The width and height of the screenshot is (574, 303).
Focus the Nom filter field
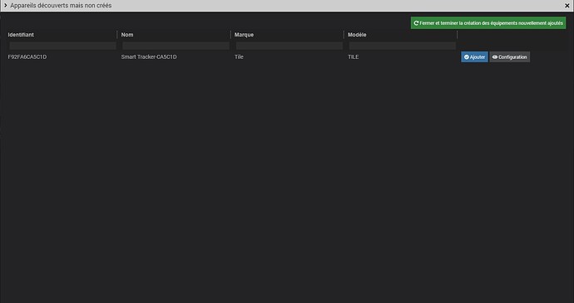pos(176,46)
